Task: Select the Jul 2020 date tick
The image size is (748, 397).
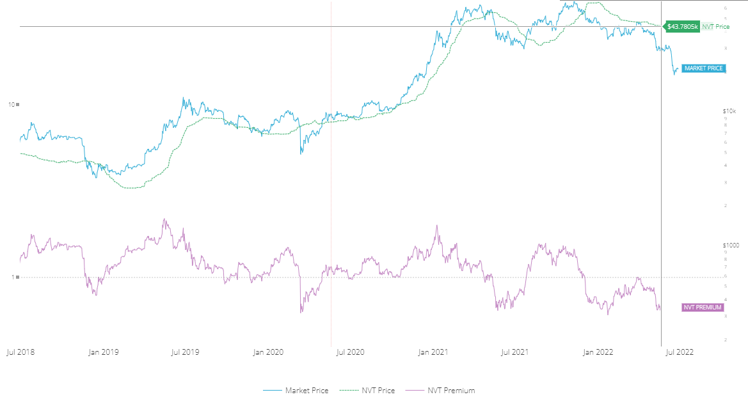Action: point(350,352)
